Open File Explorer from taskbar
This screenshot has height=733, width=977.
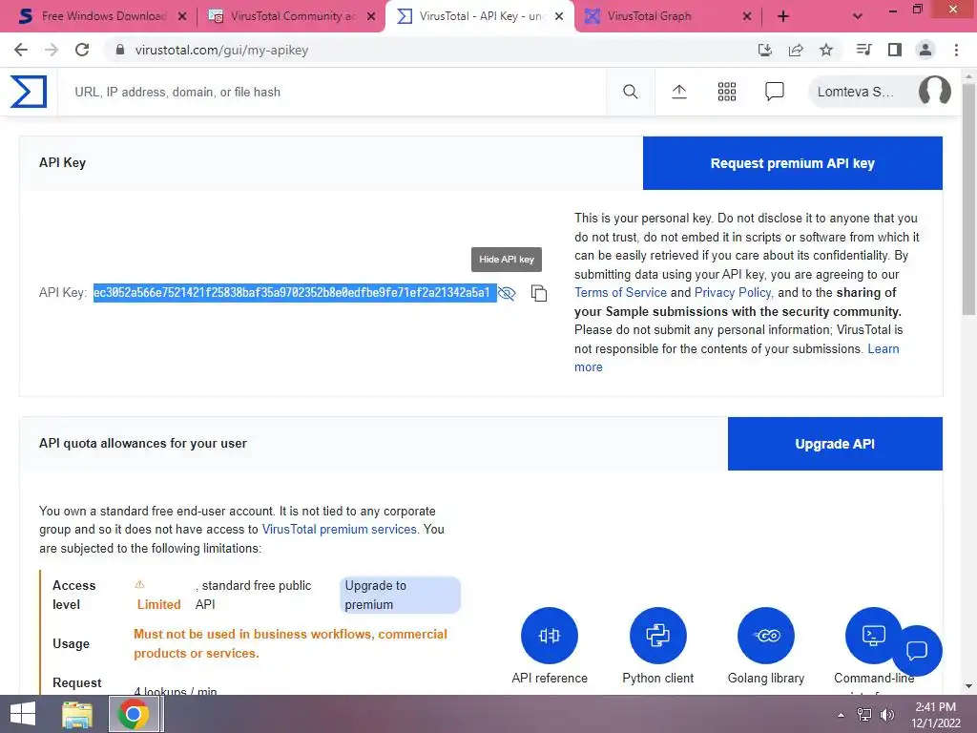coord(77,714)
